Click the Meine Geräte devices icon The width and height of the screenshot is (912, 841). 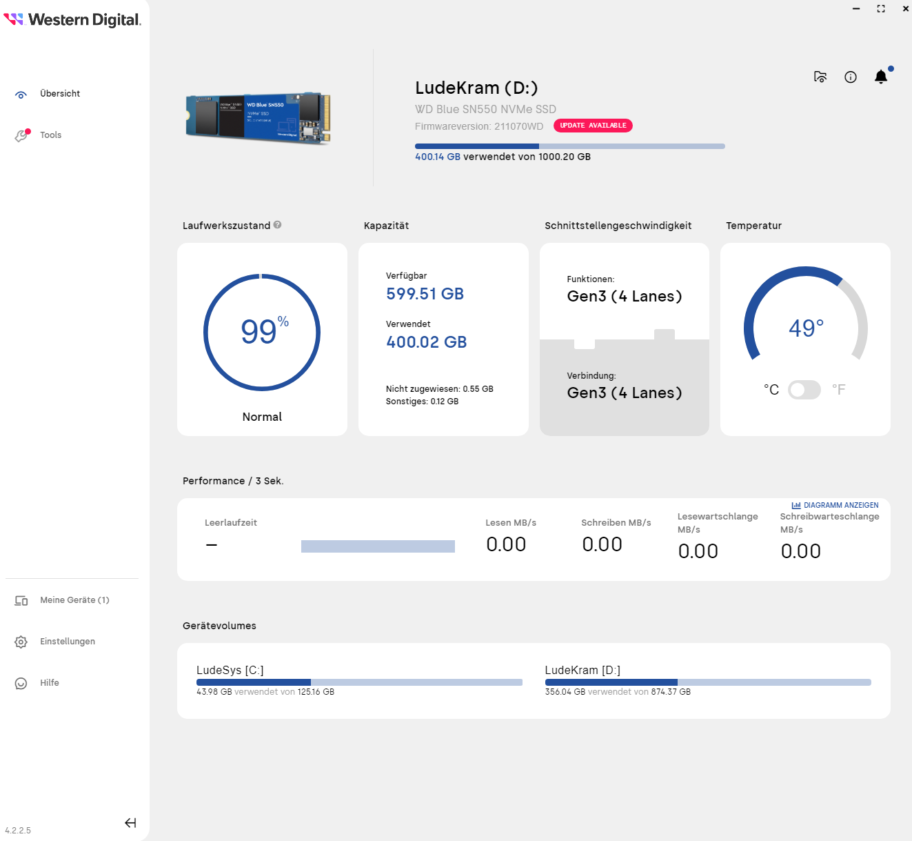[21, 601]
